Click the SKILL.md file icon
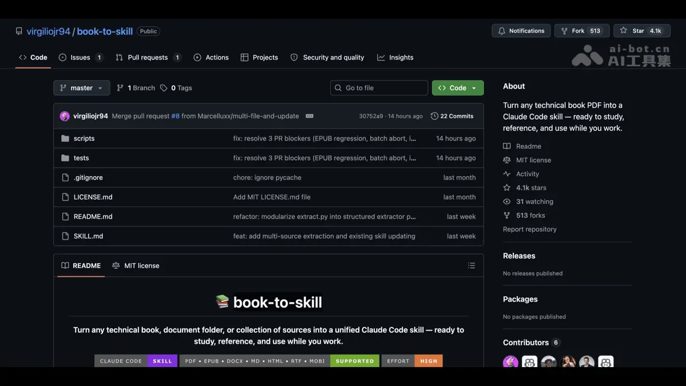The height and width of the screenshot is (386, 686). [x=65, y=236]
